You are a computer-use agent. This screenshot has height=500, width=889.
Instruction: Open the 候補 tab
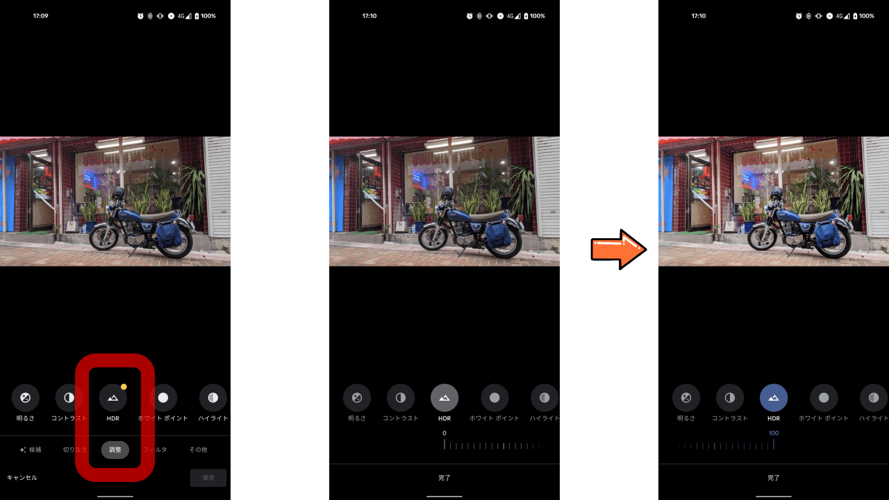31,450
